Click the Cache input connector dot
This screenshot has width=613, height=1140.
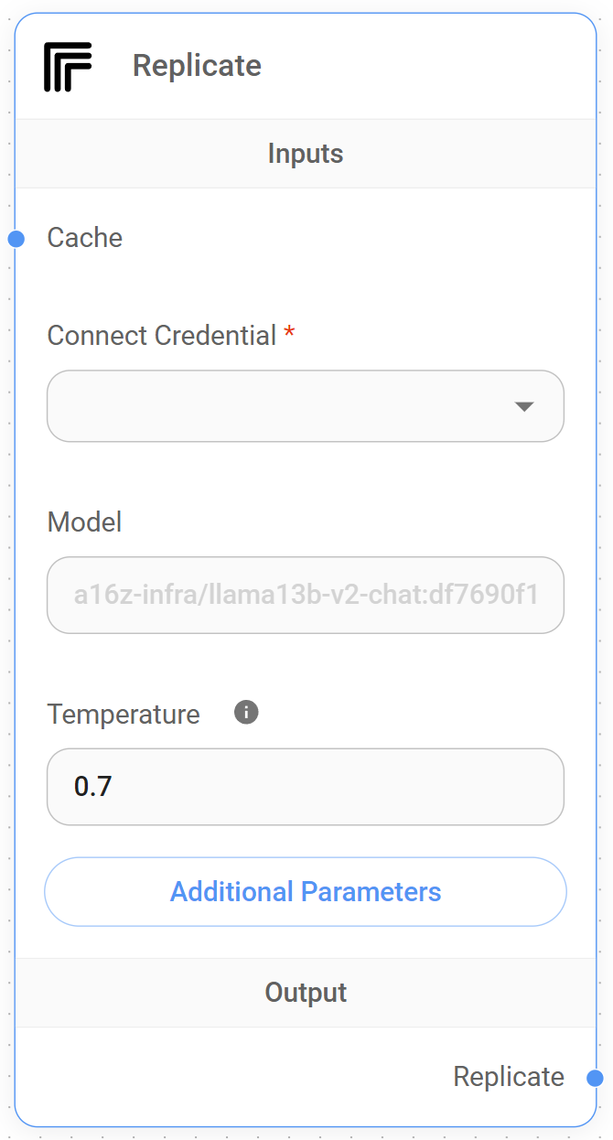point(16,239)
